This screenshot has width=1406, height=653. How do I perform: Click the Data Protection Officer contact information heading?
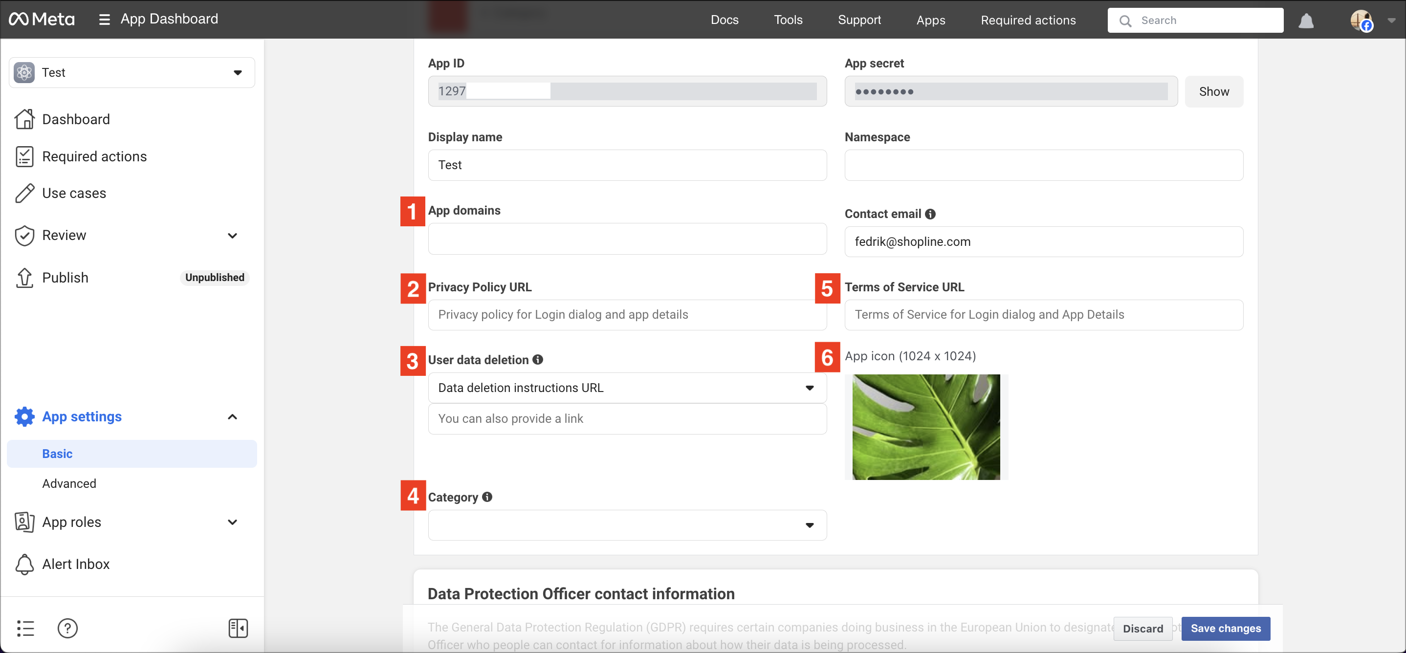[x=581, y=593]
